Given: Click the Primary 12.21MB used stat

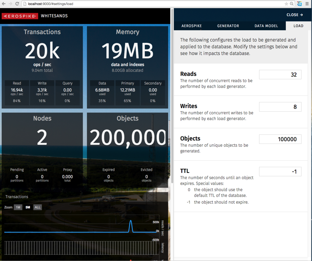Looking at the screenshot, I should pyautogui.click(x=128, y=92).
